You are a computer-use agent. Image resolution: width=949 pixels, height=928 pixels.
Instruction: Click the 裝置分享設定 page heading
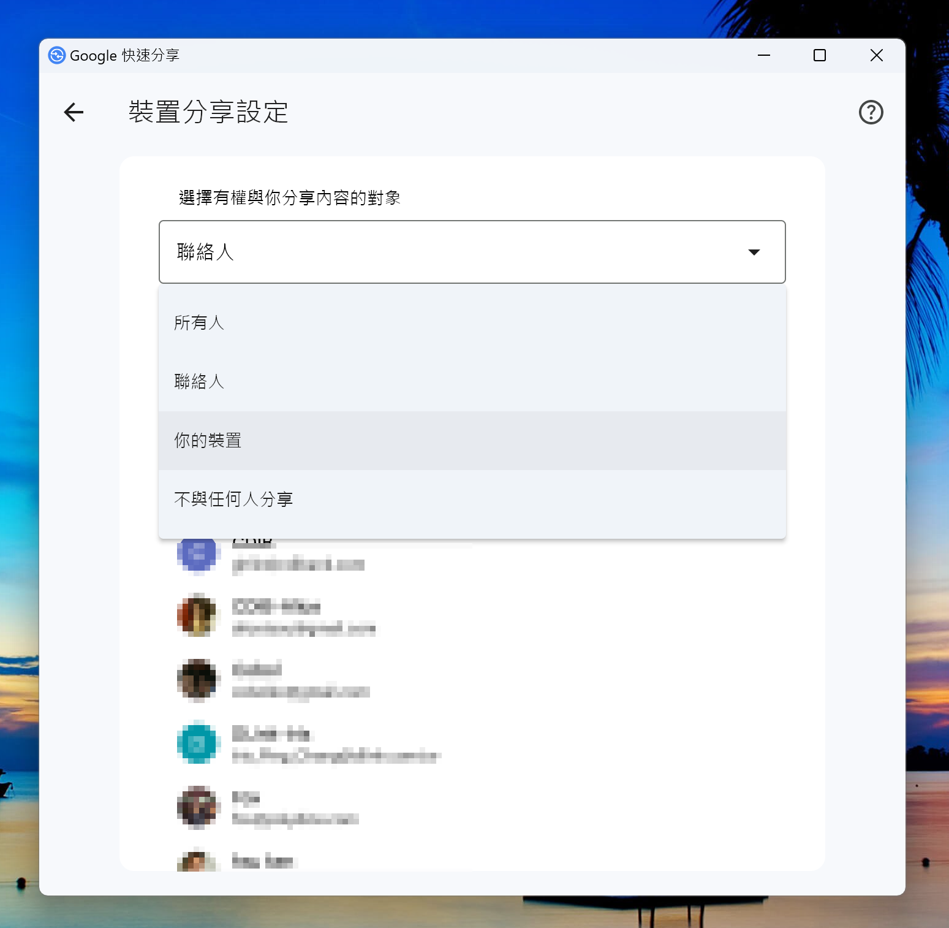pyautogui.click(x=208, y=112)
